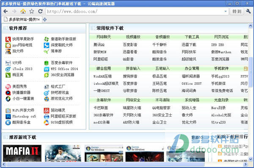The width and height of the screenshot is (254, 168).
Task: Select the 多多软件站 browser tab
Action: pyautogui.click(x=22, y=20)
